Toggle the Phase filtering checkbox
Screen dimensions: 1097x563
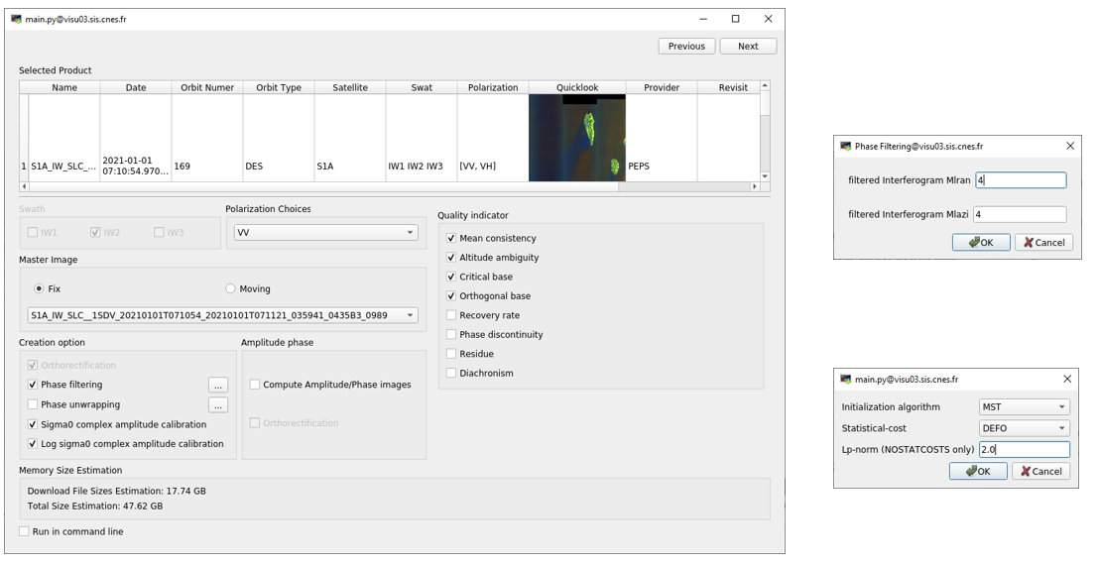32,385
